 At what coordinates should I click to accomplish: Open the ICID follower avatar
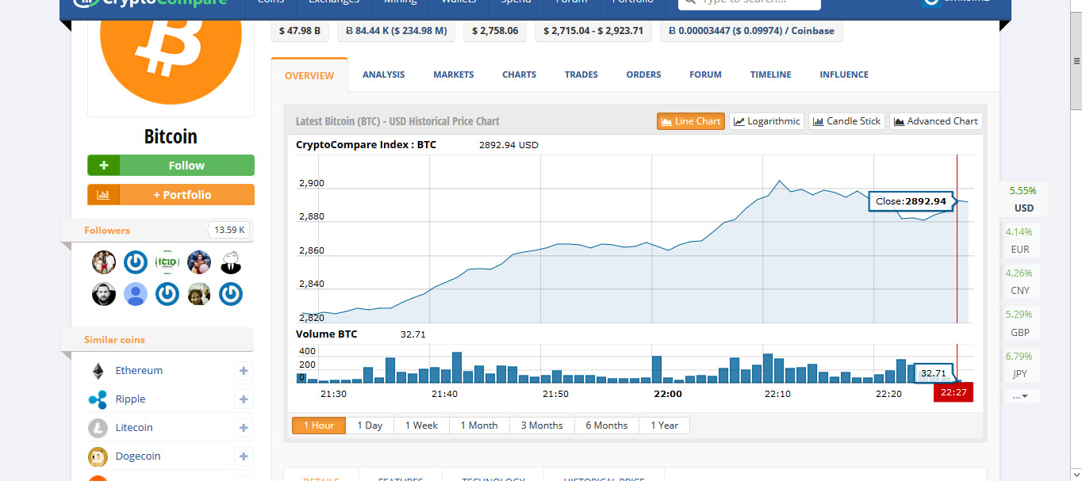coord(167,262)
